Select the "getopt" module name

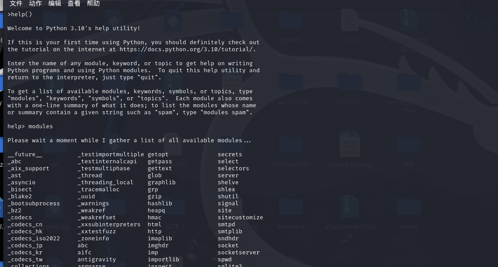coord(158,155)
